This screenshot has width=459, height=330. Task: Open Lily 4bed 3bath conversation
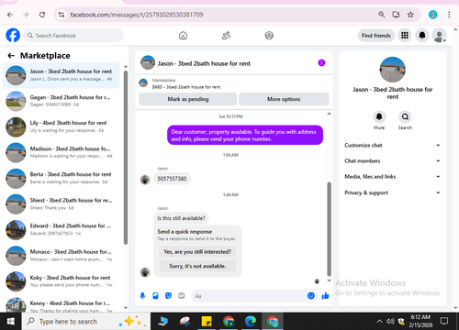pos(62,126)
